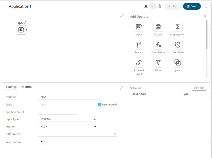This screenshot has width=212, height=158.
Task: Add the Filter operator
Action: point(158,63)
